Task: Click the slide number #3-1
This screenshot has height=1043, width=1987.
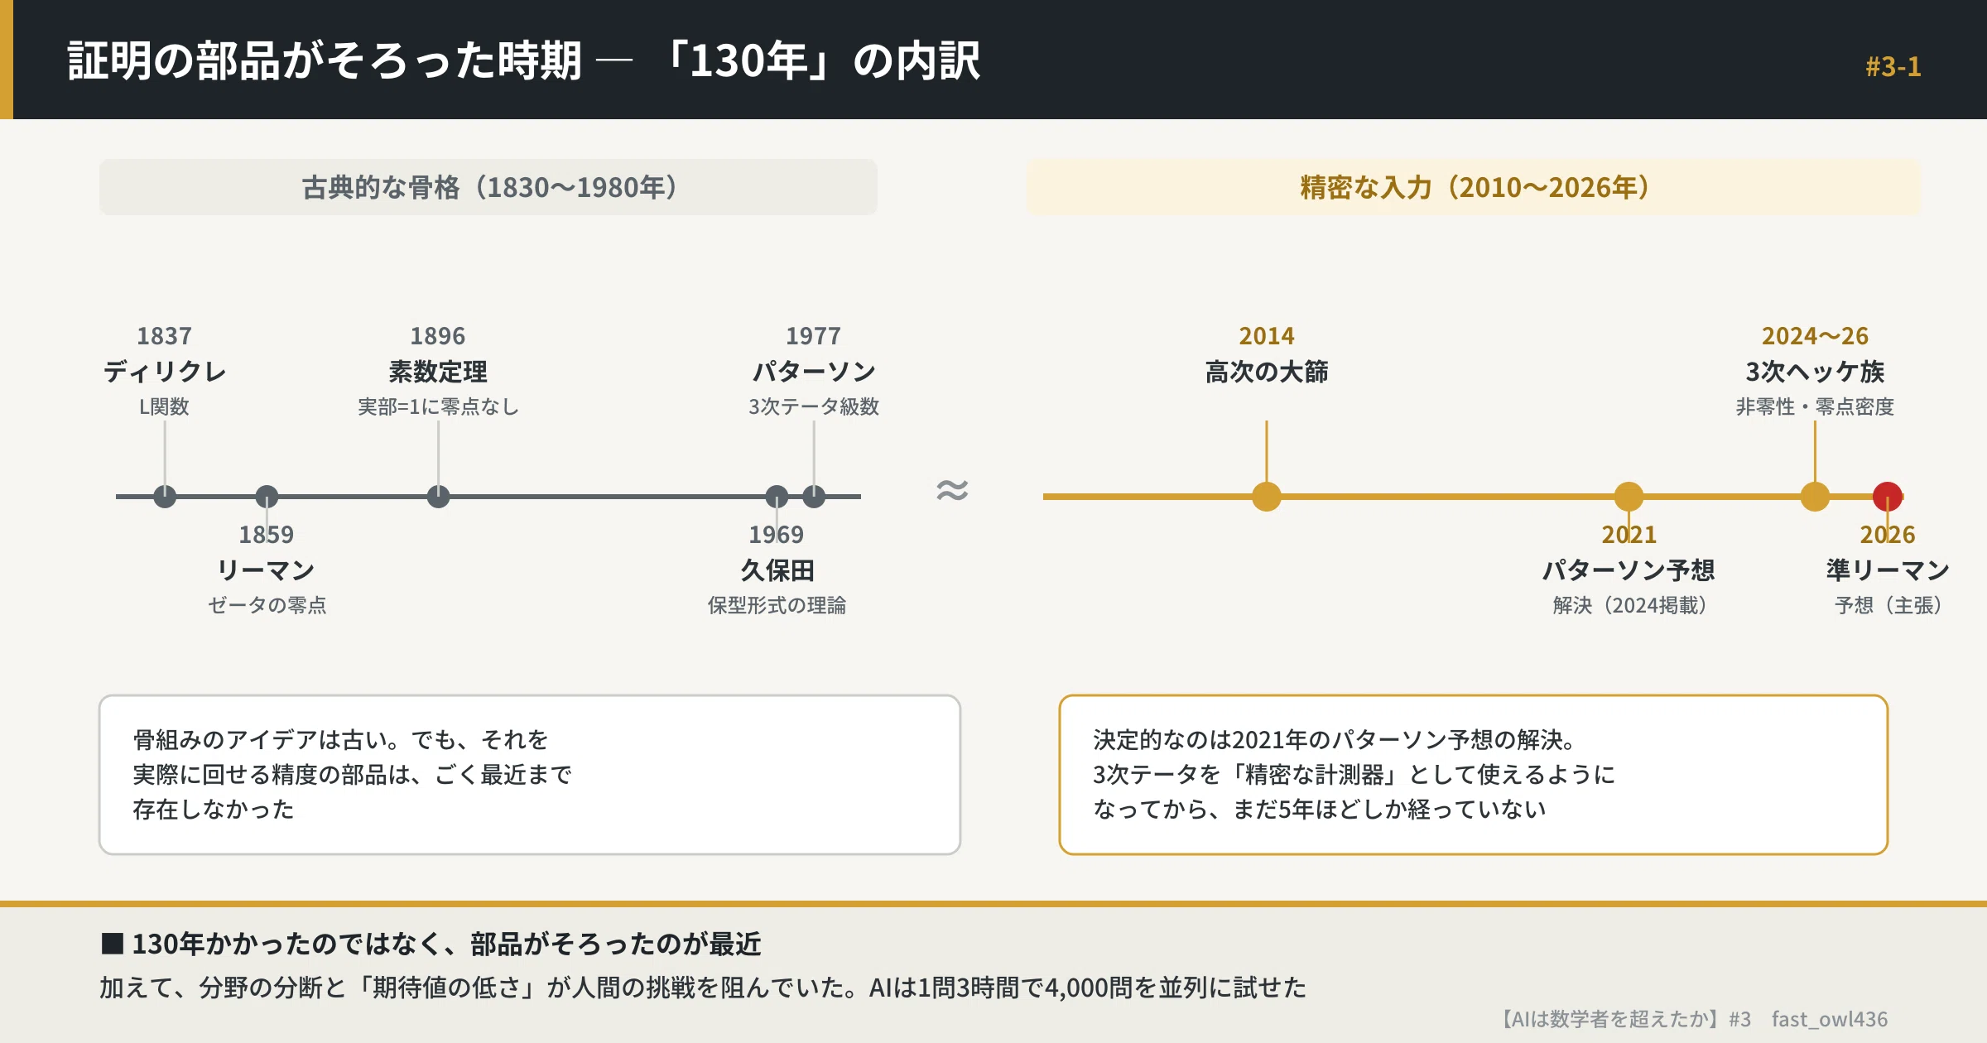Action: pos(1893,66)
